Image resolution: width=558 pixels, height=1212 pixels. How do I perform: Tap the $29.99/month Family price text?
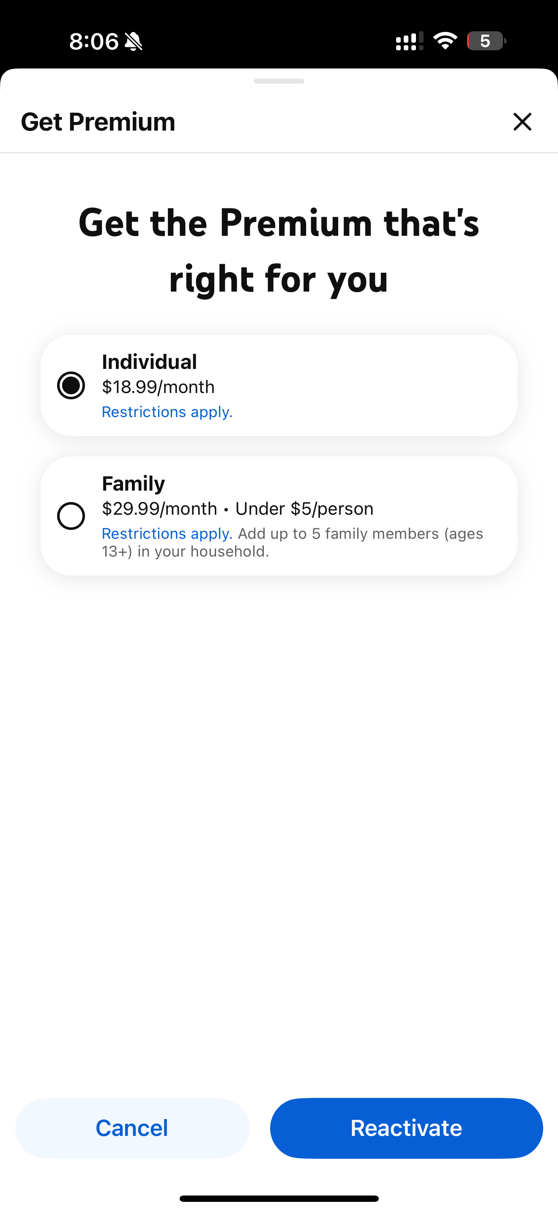[x=159, y=509]
